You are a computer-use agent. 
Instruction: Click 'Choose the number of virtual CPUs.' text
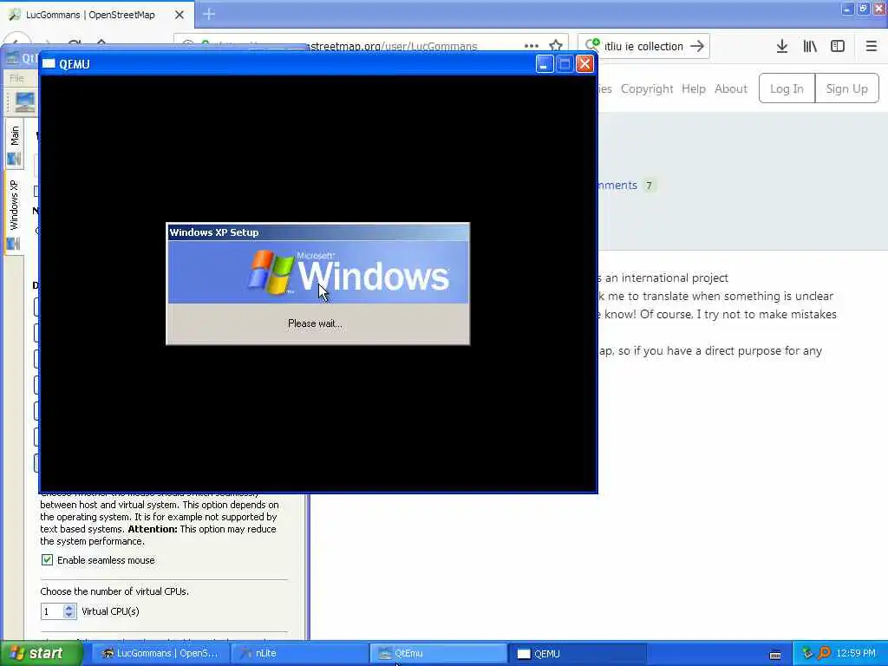pyautogui.click(x=114, y=591)
